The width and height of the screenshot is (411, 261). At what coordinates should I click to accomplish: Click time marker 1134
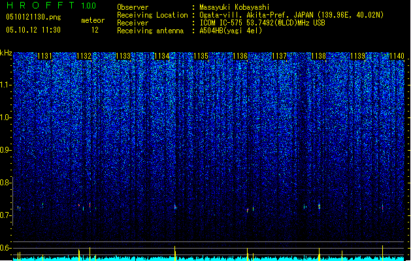162,56
